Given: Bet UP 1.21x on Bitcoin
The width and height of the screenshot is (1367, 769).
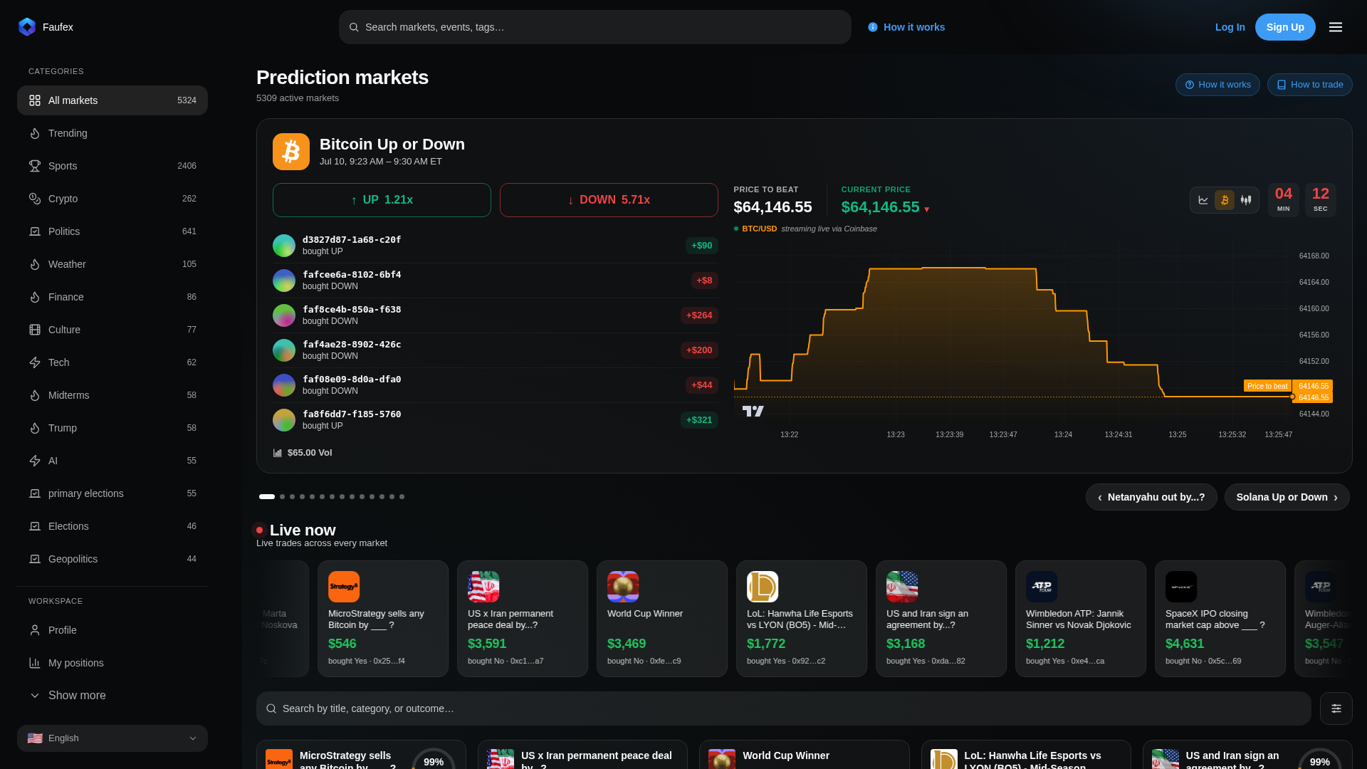Looking at the screenshot, I should click(382, 200).
